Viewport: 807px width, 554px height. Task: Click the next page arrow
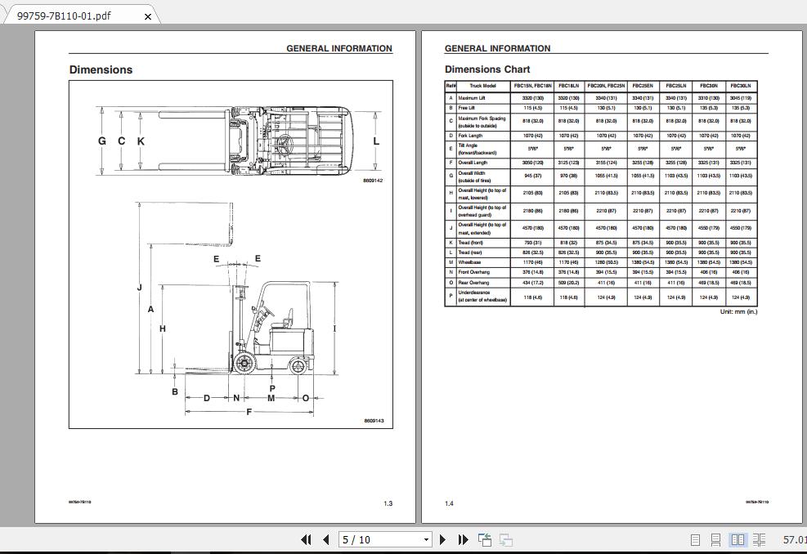click(442, 539)
